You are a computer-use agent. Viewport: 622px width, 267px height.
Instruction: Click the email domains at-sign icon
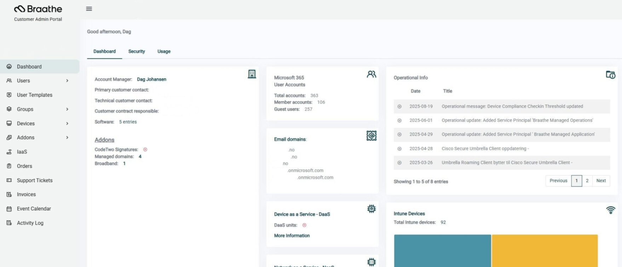click(371, 135)
